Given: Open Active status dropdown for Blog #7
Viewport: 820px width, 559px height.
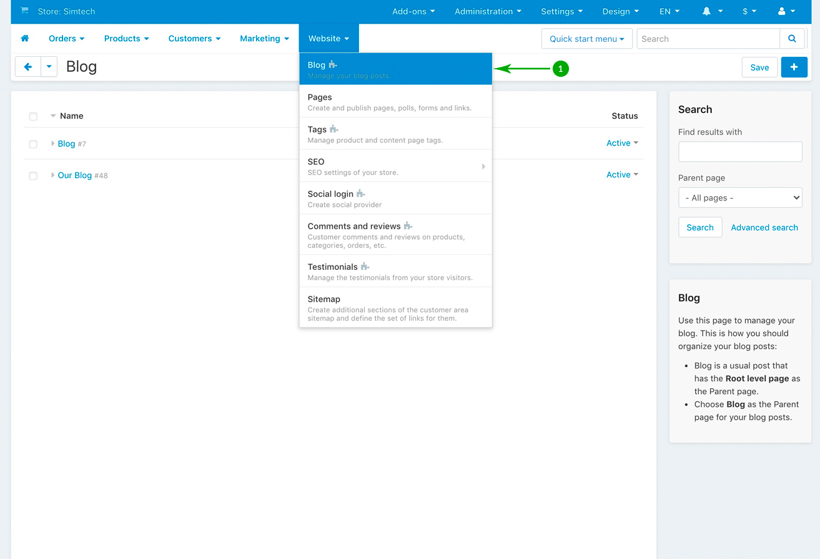Looking at the screenshot, I should (622, 143).
